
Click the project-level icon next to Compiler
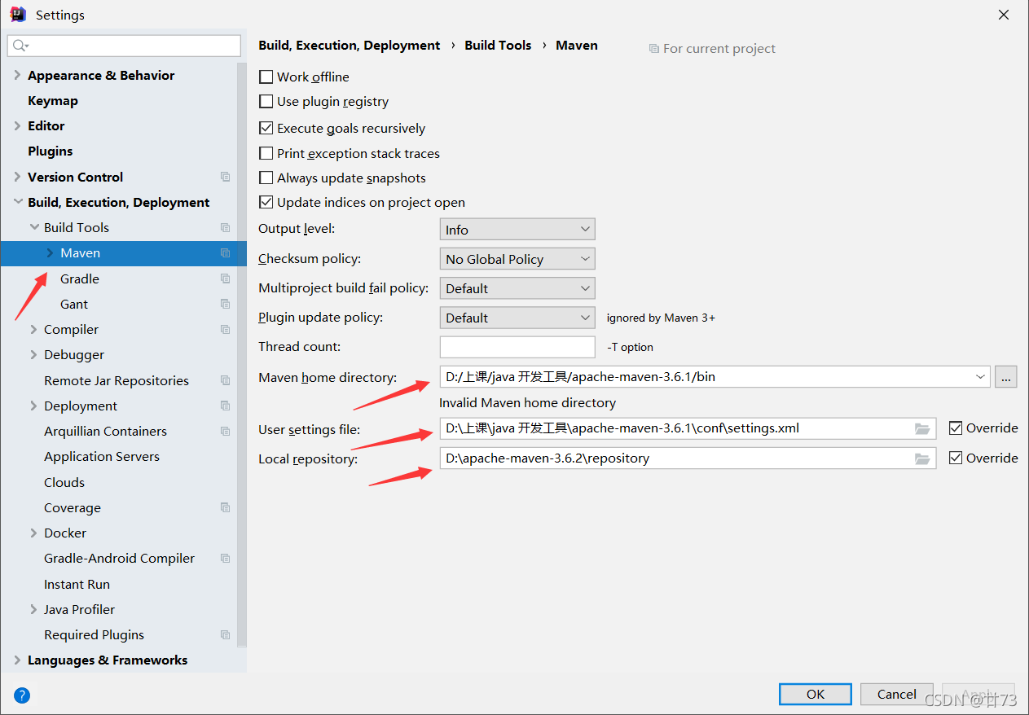[x=226, y=330]
